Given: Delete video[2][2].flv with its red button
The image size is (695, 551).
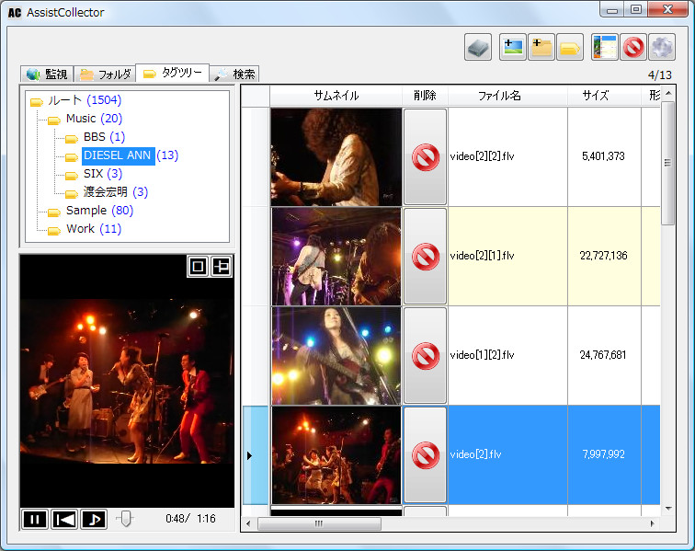Looking at the screenshot, I should pyautogui.click(x=425, y=156).
